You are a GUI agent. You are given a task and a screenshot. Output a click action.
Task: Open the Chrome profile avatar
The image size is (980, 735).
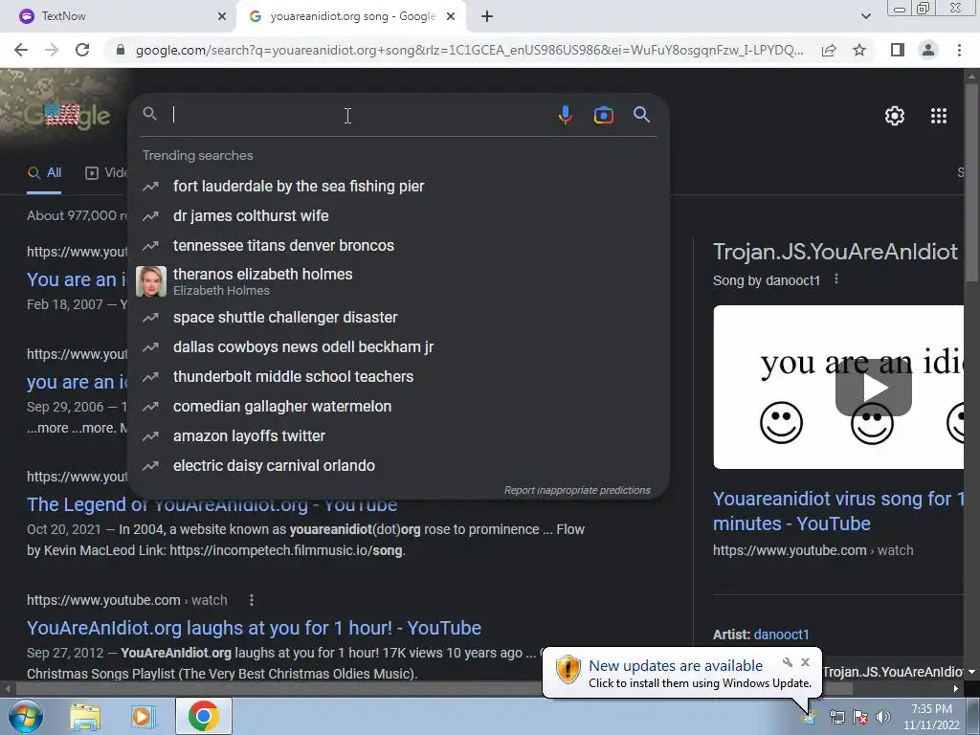928,50
